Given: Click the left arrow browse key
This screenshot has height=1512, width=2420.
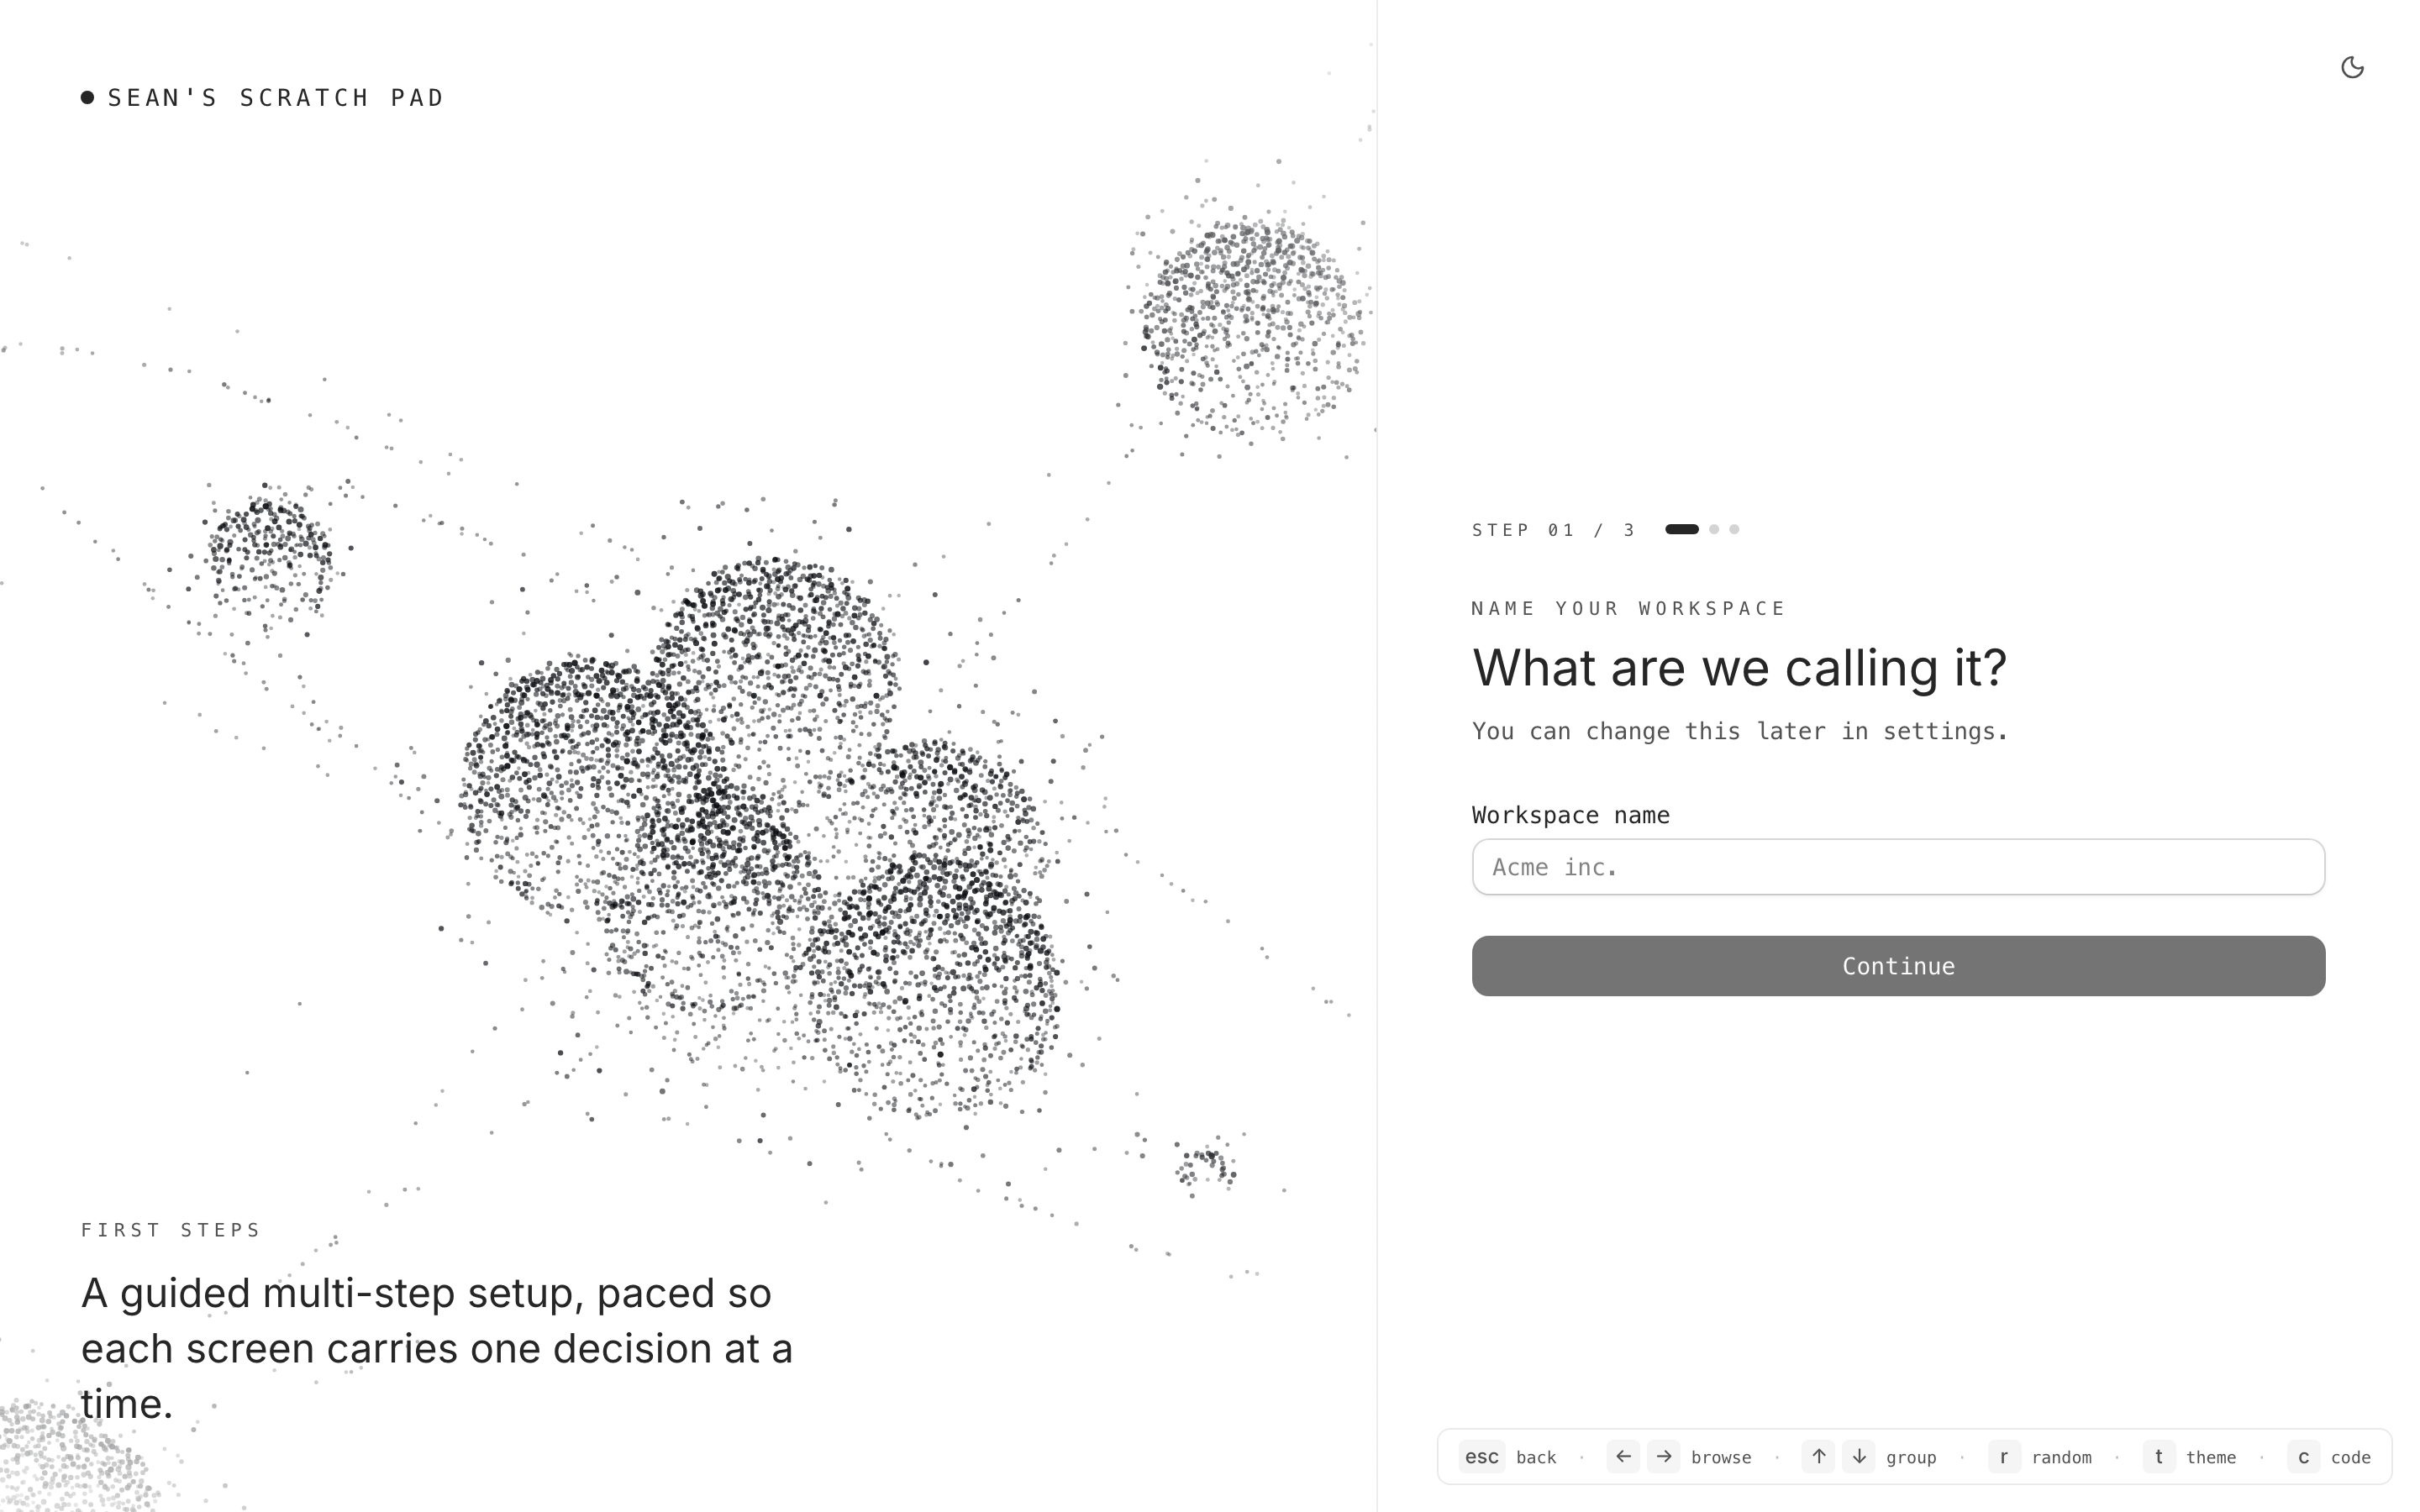Looking at the screenshot, I should [1622, 1456].
